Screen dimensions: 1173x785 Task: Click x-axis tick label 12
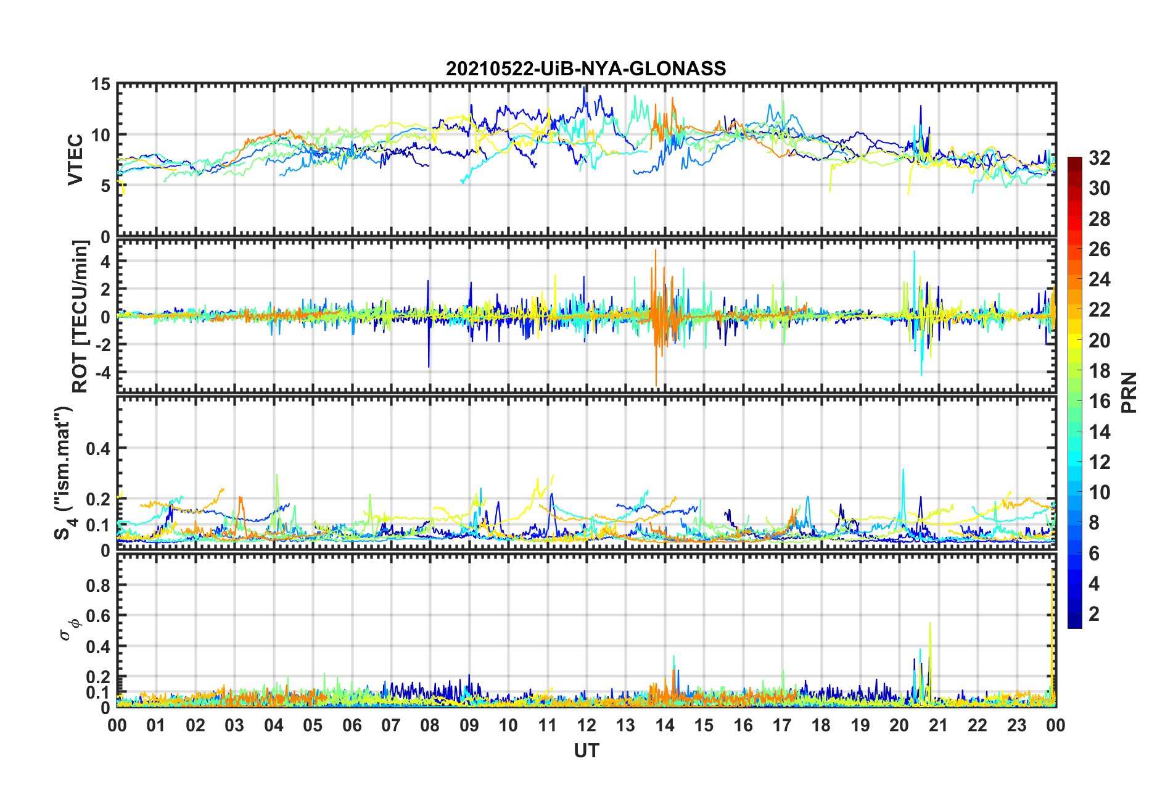coord(586,725)
